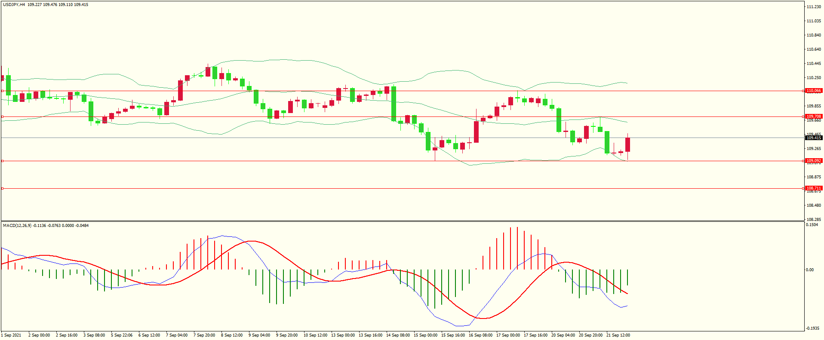Image resolution: width=824 pixels, height=340 pixels.
Task: Click the 3 Sep 08:00 time axis label
Action: 94,335
